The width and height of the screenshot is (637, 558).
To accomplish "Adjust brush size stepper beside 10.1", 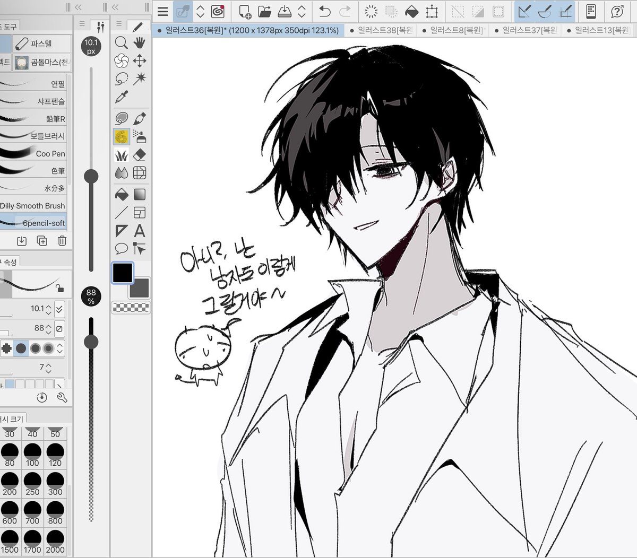I will 49,309.
